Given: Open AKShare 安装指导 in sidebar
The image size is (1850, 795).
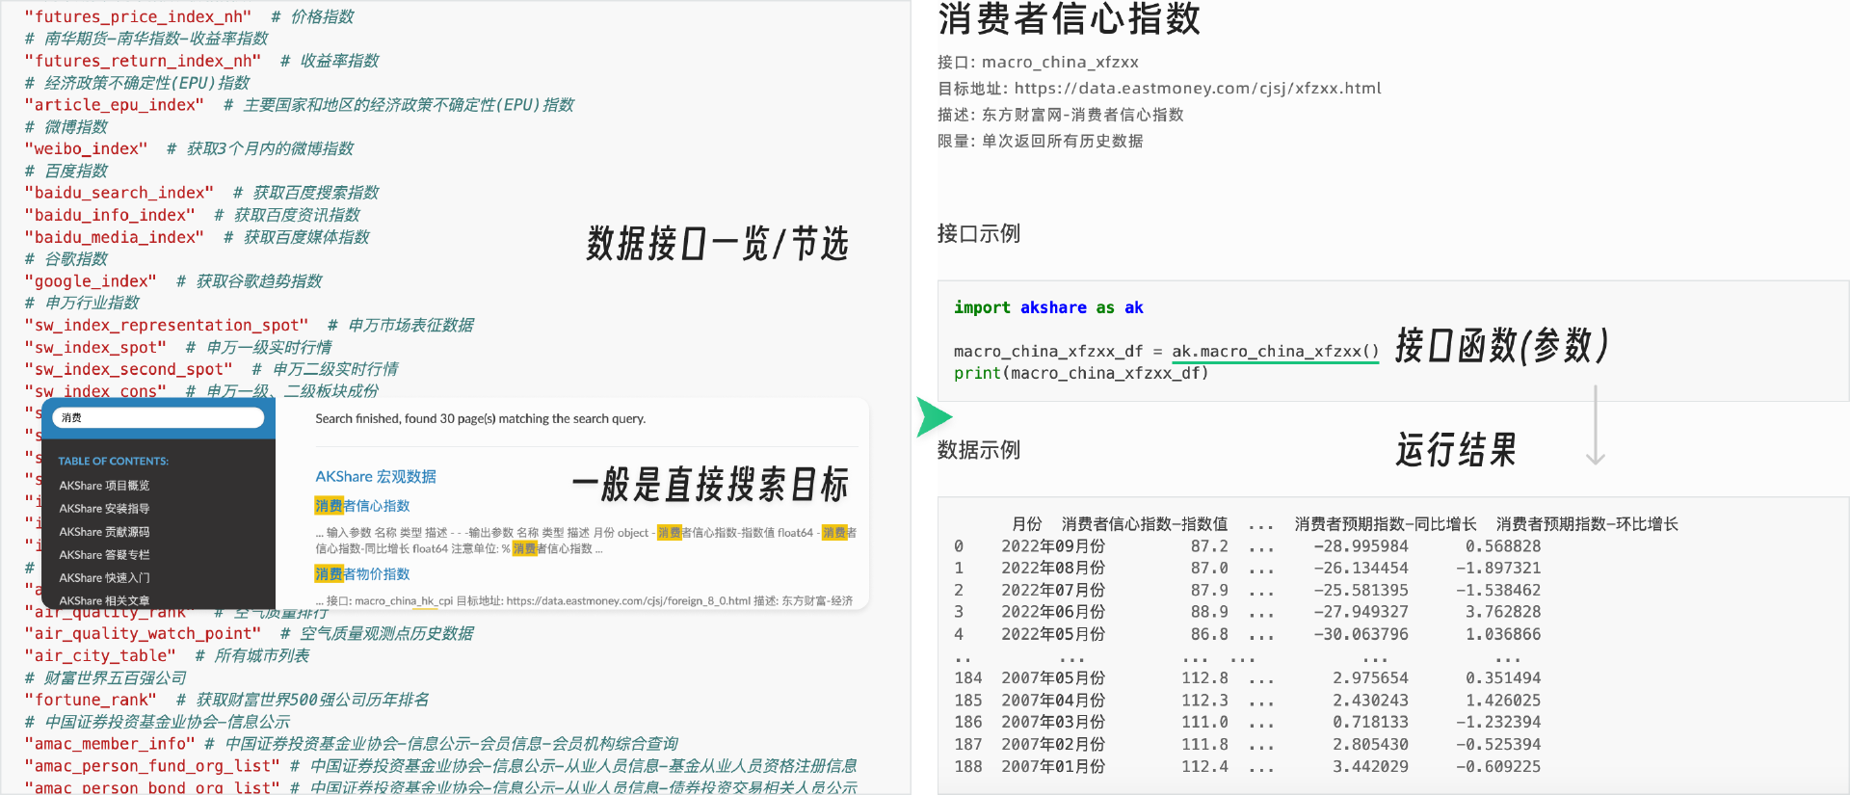Looking at the screenshot, I should pyautogui.click(x=104, y=509).
